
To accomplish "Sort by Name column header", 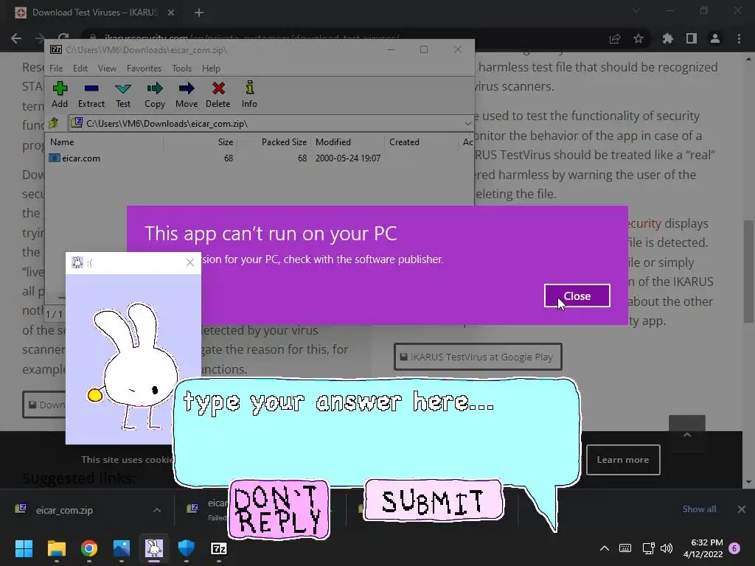I will pyautogui.click(x=62, y=142).
